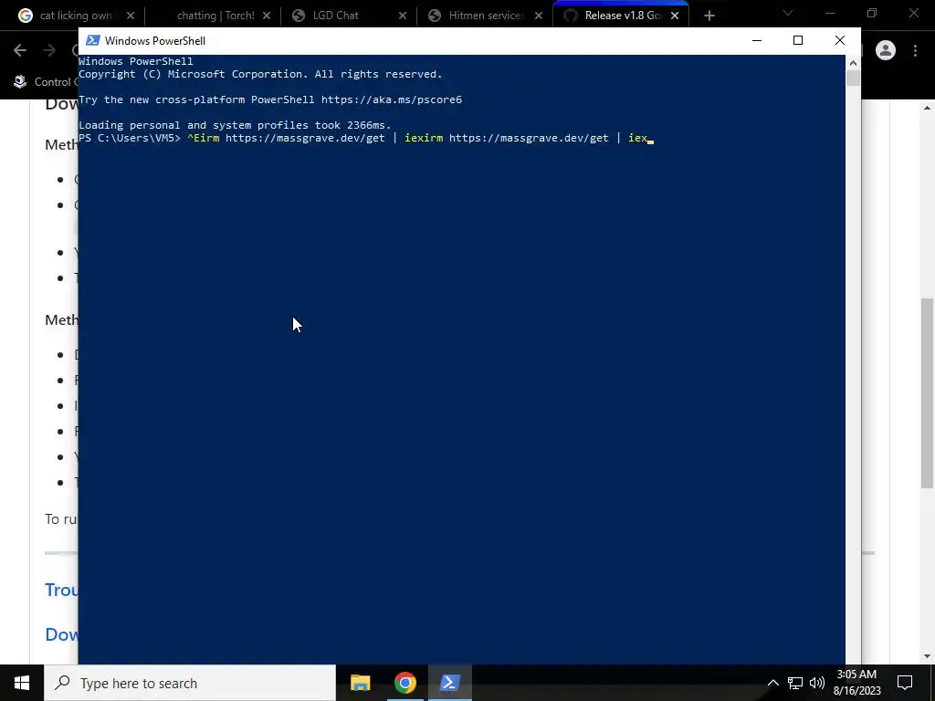The height and width of the screenshot is (701, 935).
Task: Close the 'chatting | Torch!' tab
Action: point(267,16)
